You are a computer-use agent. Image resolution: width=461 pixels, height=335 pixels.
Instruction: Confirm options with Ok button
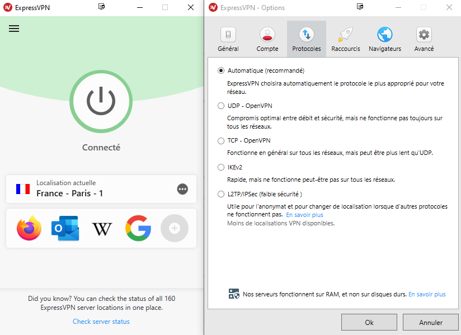click(369, 322)
